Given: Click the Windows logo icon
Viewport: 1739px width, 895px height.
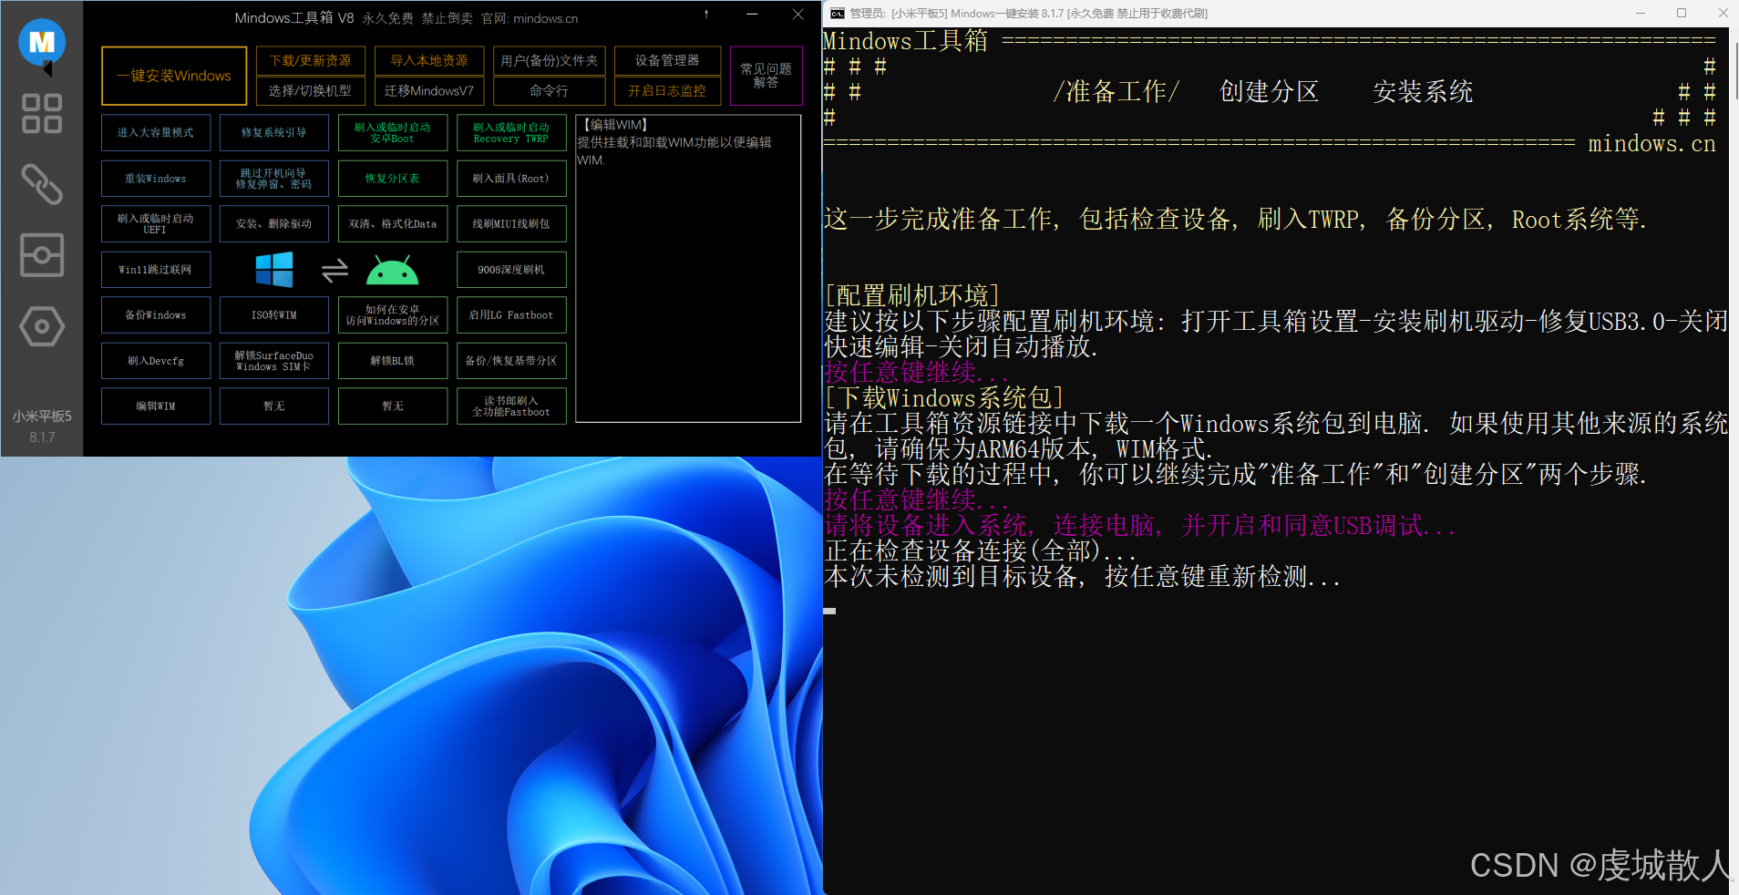Looking at the screenshot, I should [x=274, y=270].
